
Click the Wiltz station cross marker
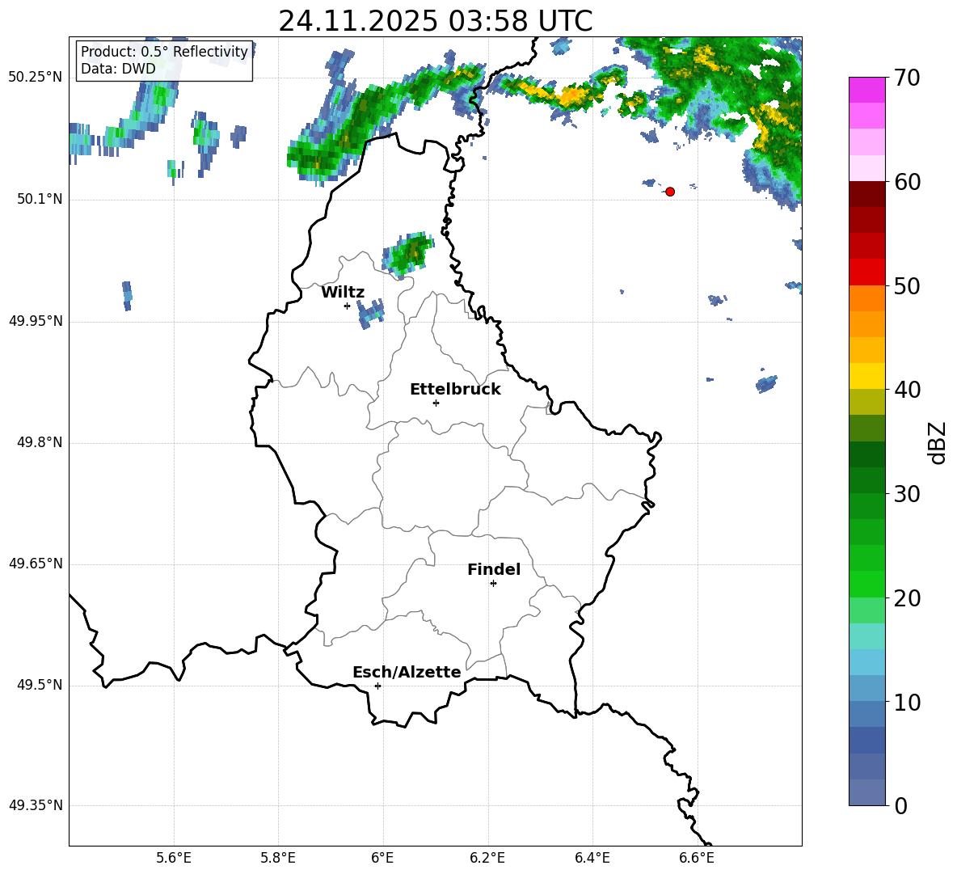[x=347, y=306]
